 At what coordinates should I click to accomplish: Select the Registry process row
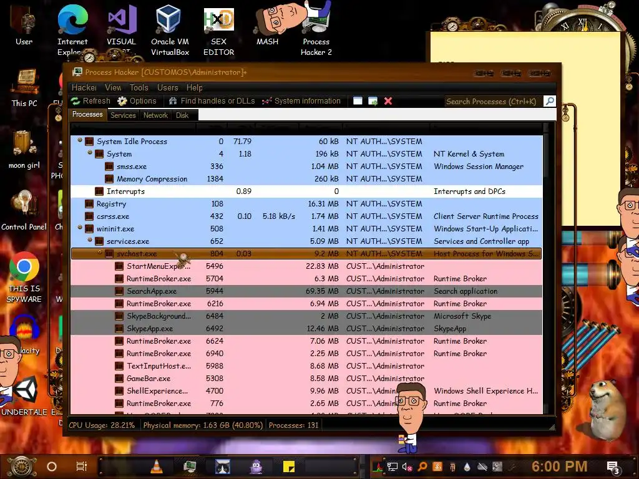point(306,204)
